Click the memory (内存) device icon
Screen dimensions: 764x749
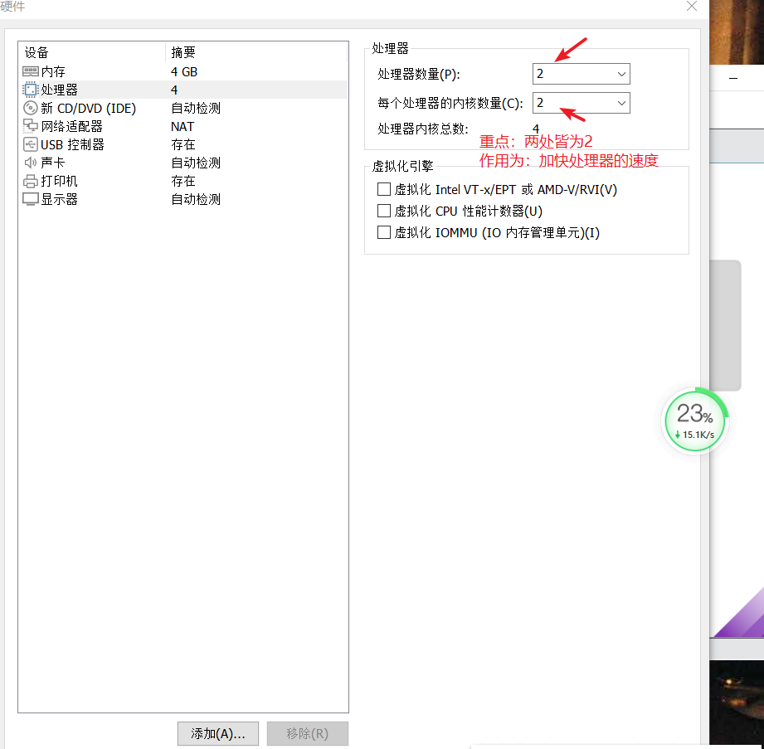[30, 71]
